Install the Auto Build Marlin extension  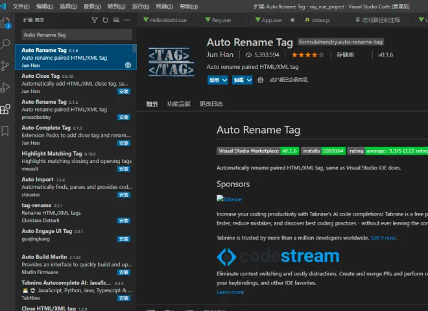pos(124,272)
